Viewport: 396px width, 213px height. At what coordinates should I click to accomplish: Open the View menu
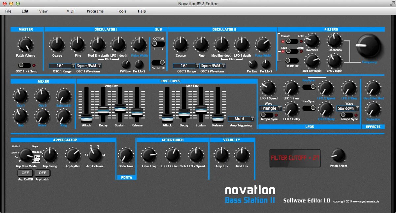tap(43, 11)
